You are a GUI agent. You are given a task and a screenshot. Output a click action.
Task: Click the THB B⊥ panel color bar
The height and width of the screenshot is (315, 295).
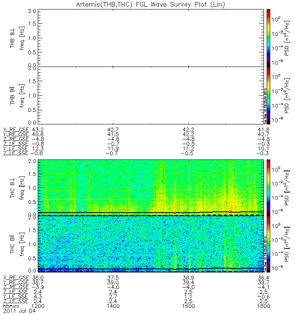click(268, 38)
